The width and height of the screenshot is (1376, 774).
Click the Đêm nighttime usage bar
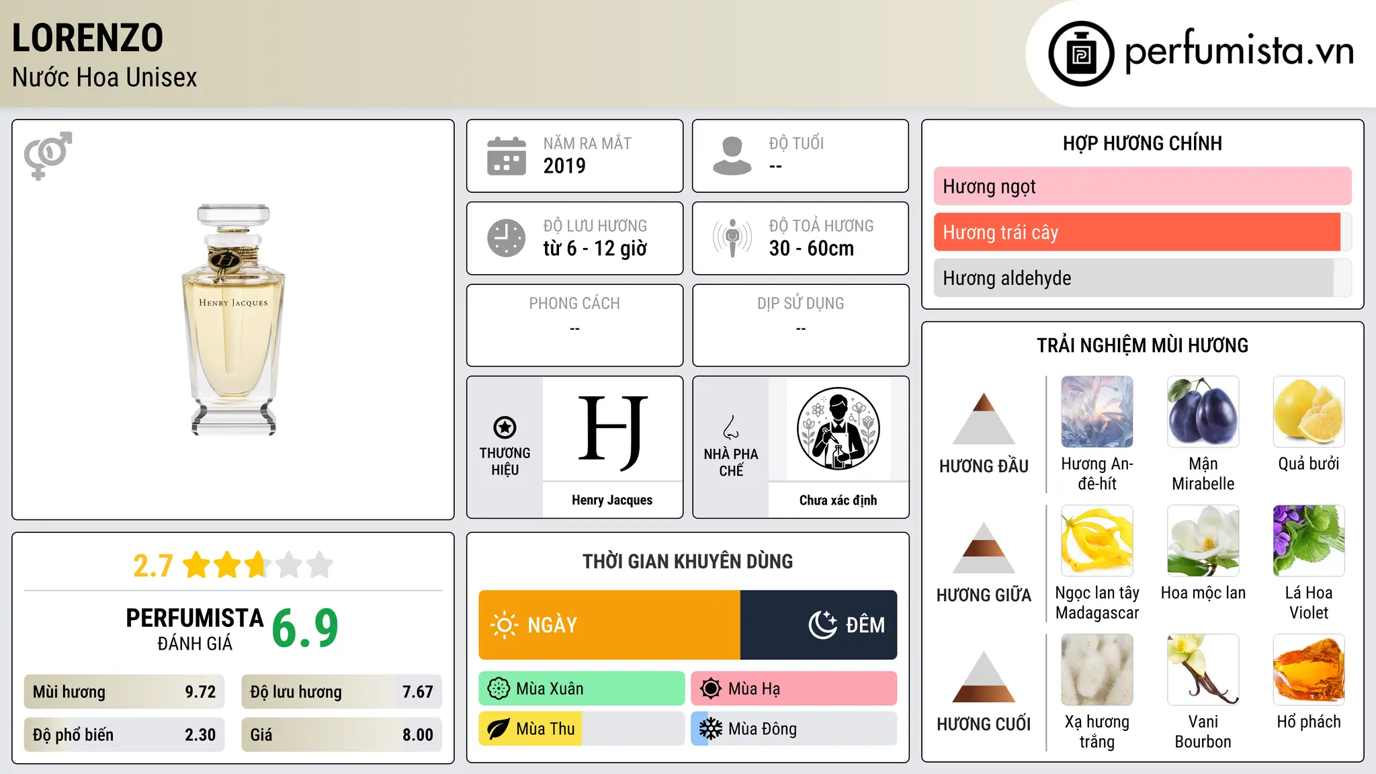point(818,625)
